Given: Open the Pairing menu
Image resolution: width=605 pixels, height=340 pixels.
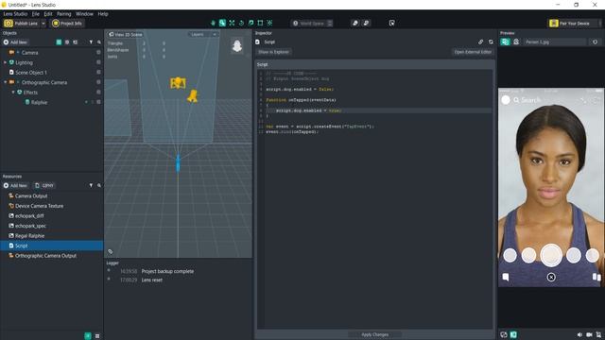Looking at the screenshot, I should point(64,14).
